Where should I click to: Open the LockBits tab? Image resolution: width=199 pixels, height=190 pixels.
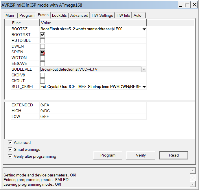click(59, 16)
